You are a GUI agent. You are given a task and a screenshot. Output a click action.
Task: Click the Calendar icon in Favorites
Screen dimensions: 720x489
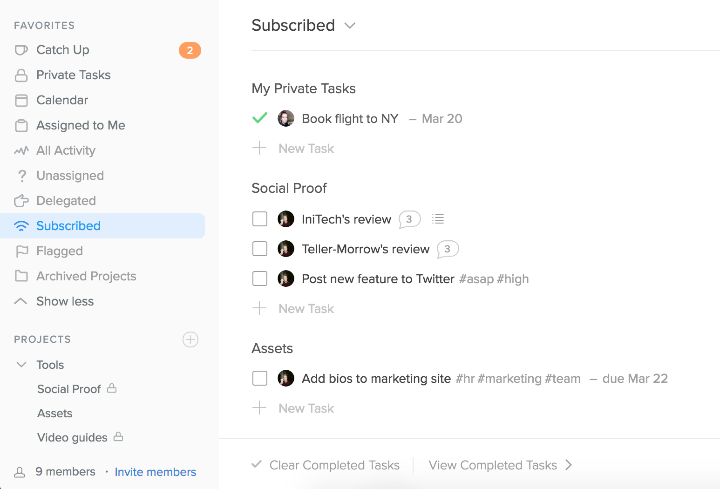click(x=21, y=100)
